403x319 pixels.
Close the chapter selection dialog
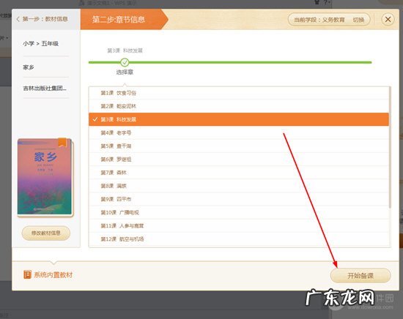(388, 19)
